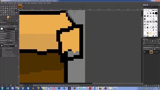This screenshot has width=160, height=90.
Task: Select the Blur droplet tool
Action: pos(1,15)
